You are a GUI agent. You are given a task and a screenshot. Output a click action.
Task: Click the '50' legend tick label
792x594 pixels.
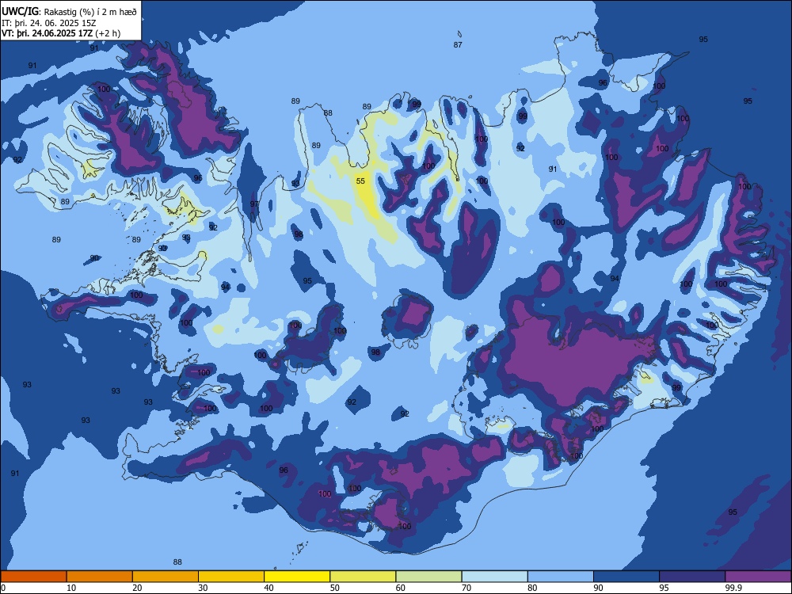[335, 588]
